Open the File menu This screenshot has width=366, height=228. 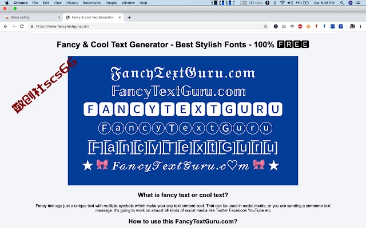click(x=35, y=3)
